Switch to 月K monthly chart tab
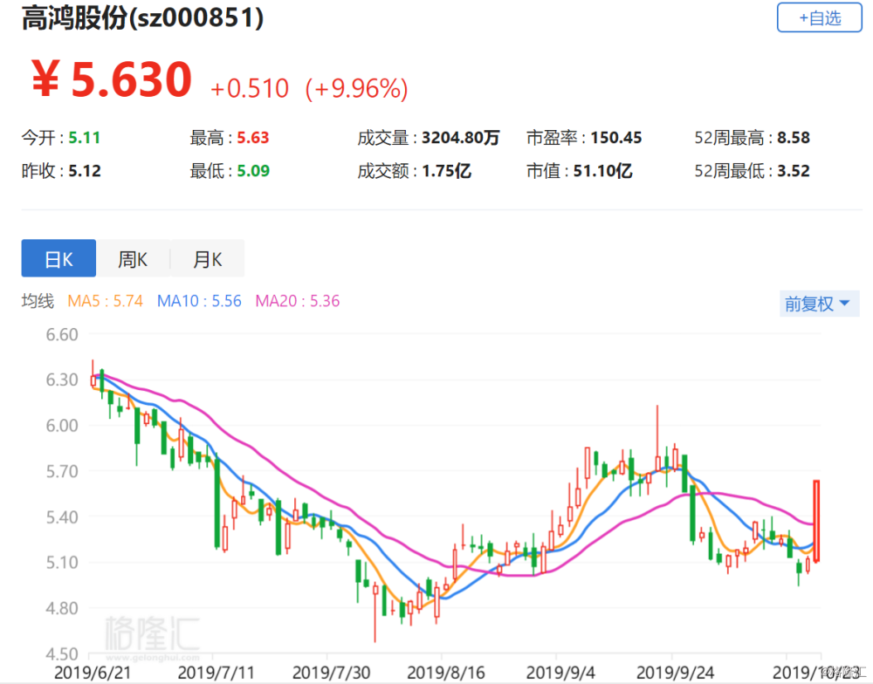Image resolution: width=873 pixels, height=684 pixels. coord(207,258)
